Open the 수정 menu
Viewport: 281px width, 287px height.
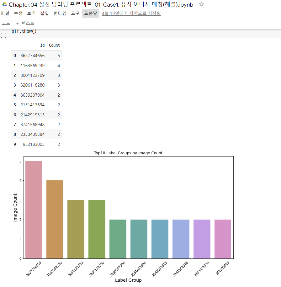(x=18, y=13)
